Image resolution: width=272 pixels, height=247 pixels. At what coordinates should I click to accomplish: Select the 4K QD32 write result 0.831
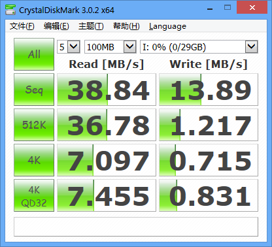click(209, 195)
